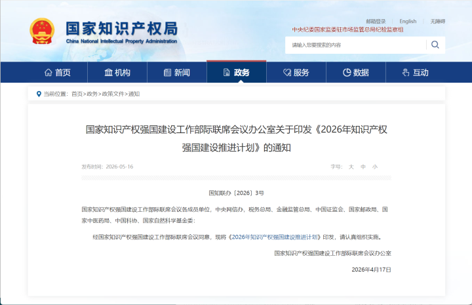The width and height of the screenshot is (472, 305).
Task: Click 首页 in the breadcrumb
Action: pyautogui.click(x=77, y=94)
